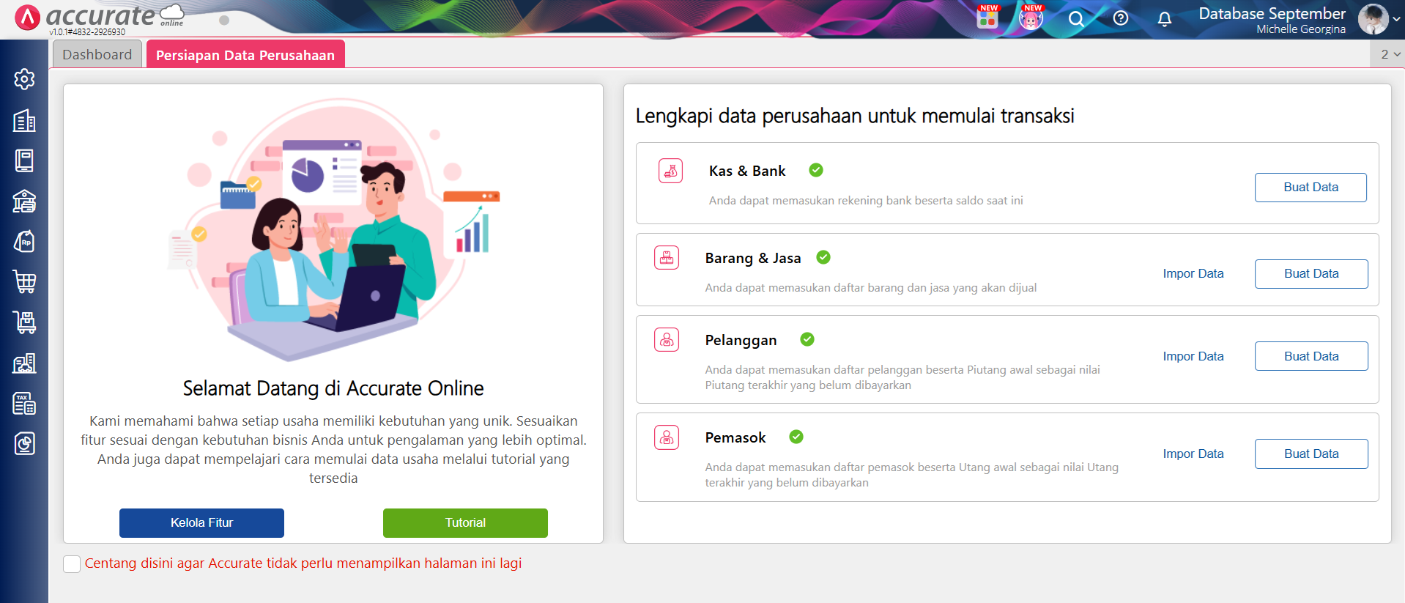Open the company building sidebar icon
This screenshot has height=603, width=1405.
click(24, 120)
